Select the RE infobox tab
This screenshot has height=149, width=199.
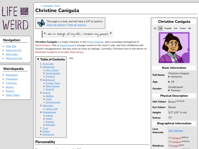[189, 28]
